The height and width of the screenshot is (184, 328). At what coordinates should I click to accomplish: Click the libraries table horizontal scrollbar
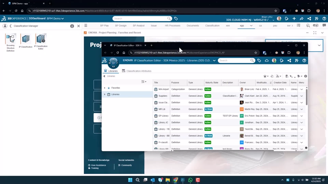pos(223,150)
